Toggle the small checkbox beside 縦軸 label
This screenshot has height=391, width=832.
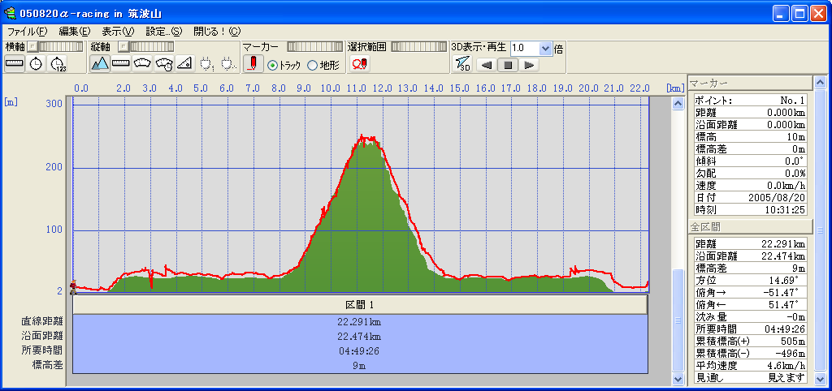pyautogui.click(x=122, y=47)
